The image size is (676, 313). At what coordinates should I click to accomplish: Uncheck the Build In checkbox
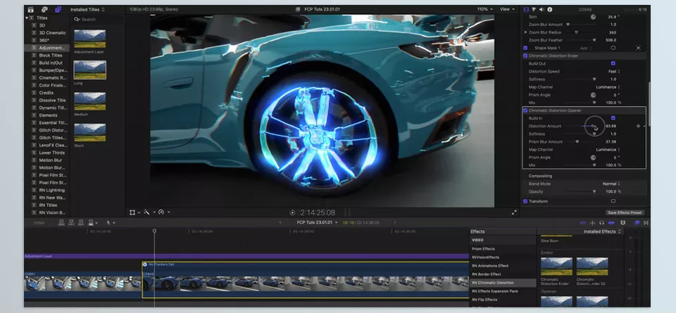click(613, 118)
